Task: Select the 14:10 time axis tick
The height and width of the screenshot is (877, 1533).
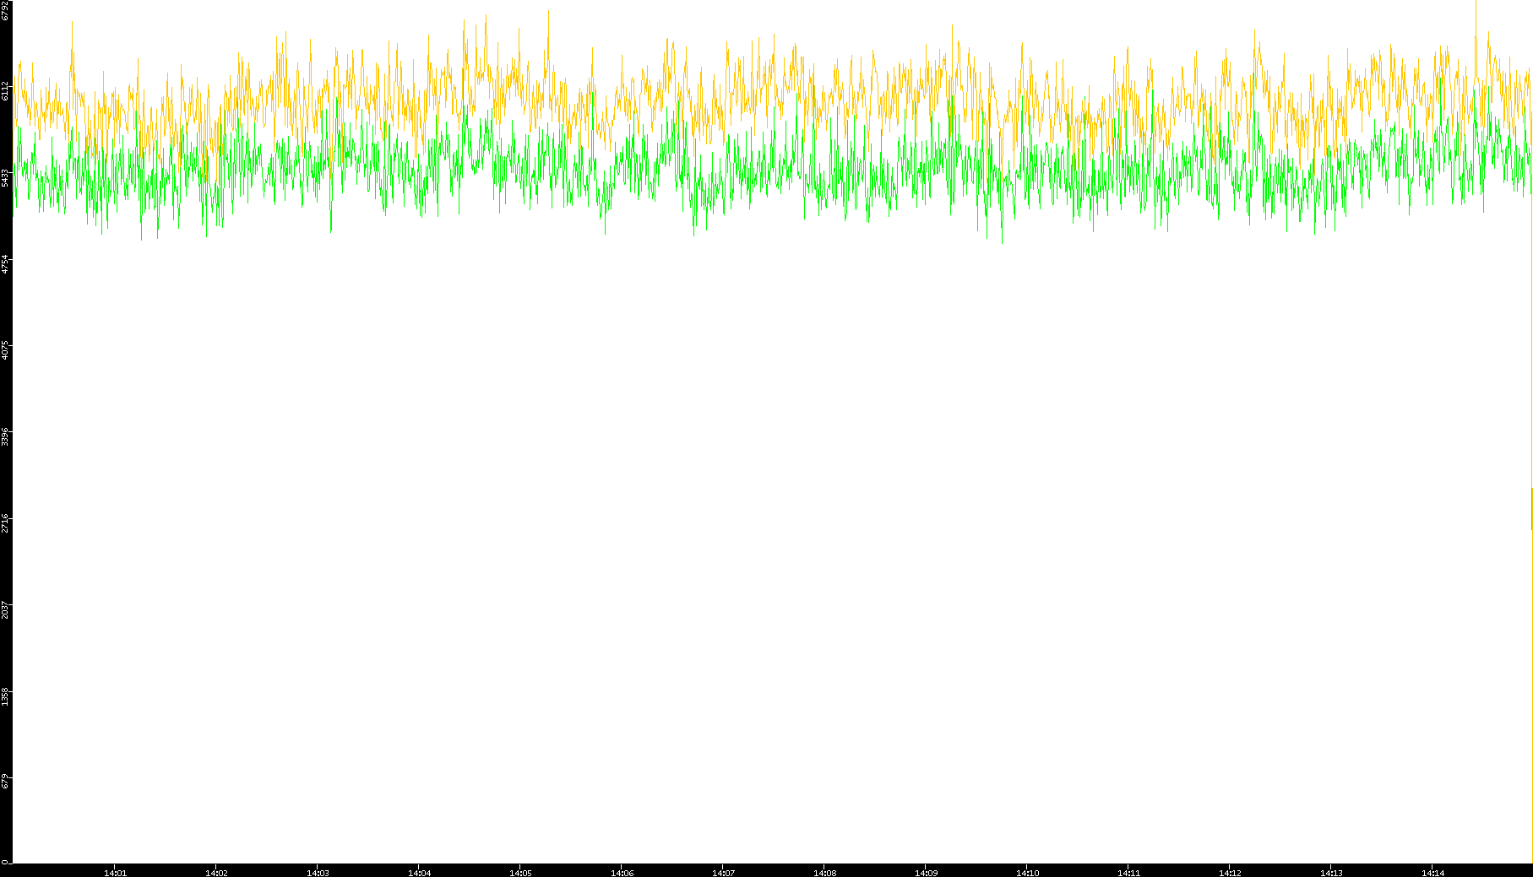Action: [x=1027, y=873]
